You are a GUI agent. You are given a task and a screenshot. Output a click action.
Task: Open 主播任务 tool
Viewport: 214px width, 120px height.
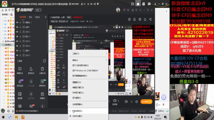42,70
